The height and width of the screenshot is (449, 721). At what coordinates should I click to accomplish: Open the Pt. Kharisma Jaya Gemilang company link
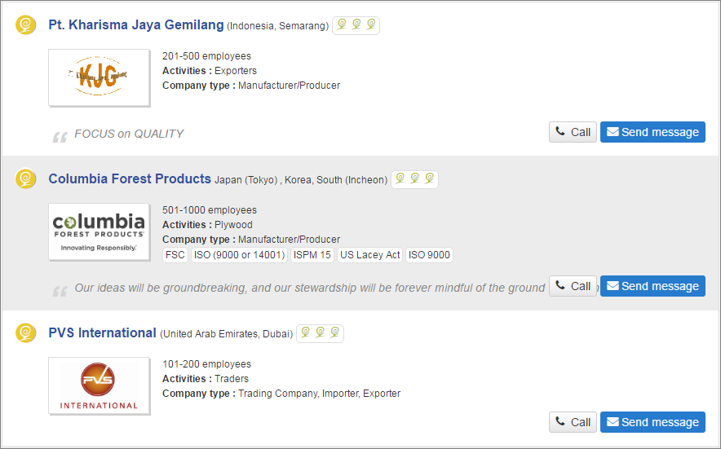[136, 24]
